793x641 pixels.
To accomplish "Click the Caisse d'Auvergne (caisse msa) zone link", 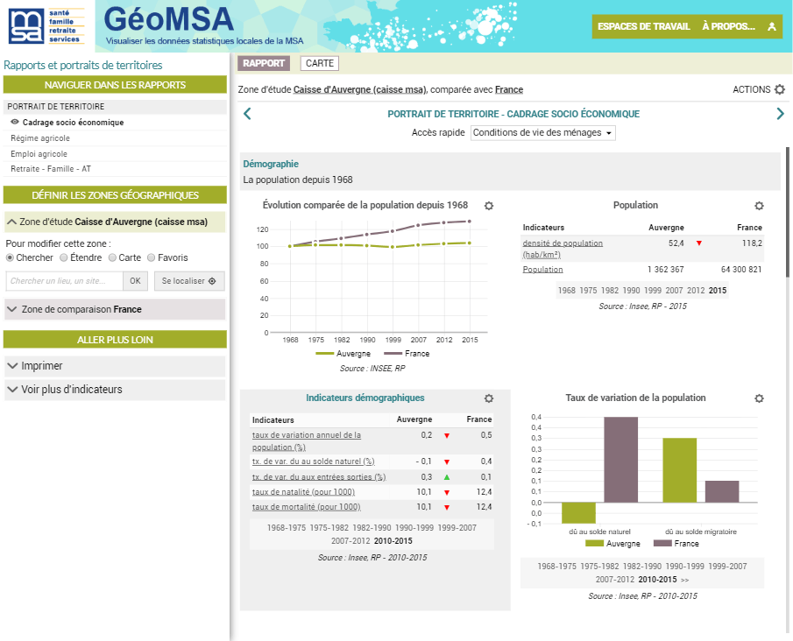I will coord(359,89).
